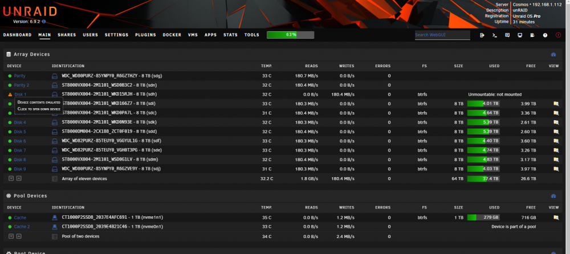
Task: Switch to the Docker menu
Action: [172, 35]
